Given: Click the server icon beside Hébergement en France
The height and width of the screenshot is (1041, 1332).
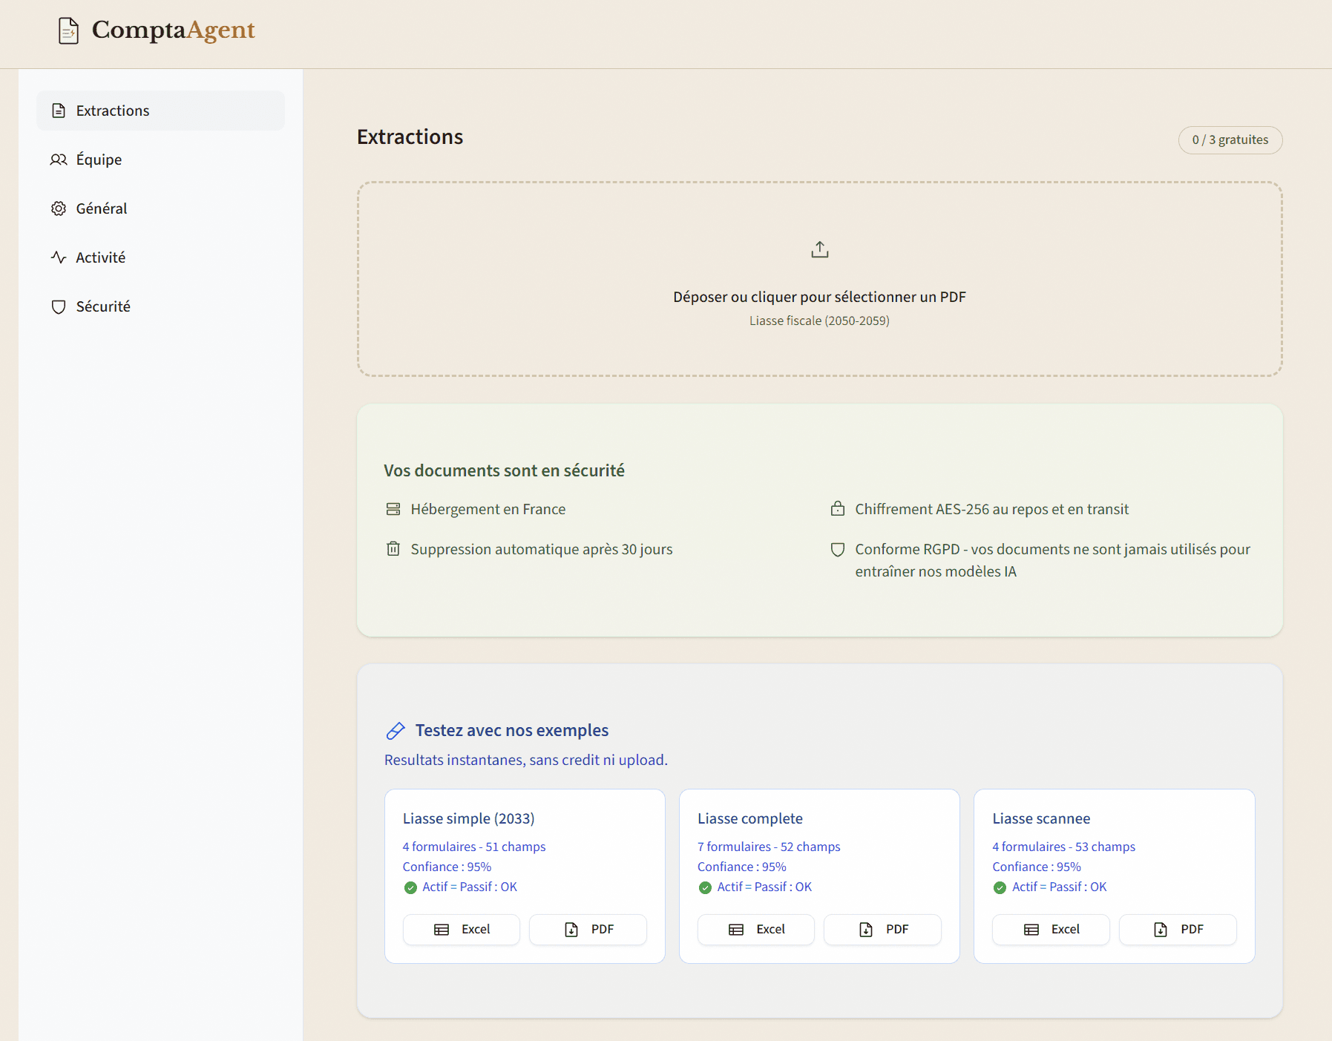Looking at the screenshot, I should [393, 509].
